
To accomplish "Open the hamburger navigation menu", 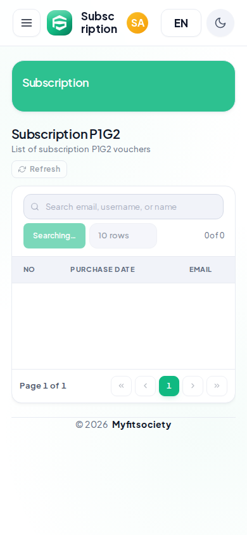I will point(27,23).
